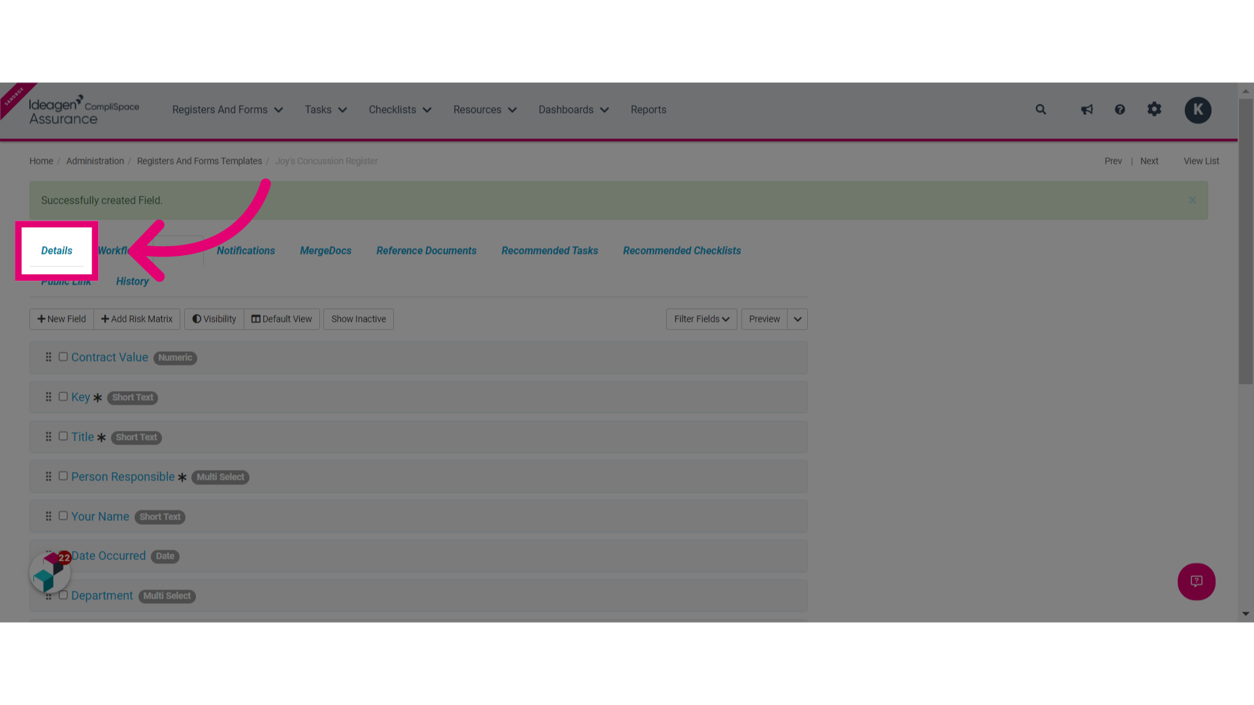This screenshot has width=1254, height=705.
Task: Open the Filter Fields dropdown
Action: click(x=701, y=319)
